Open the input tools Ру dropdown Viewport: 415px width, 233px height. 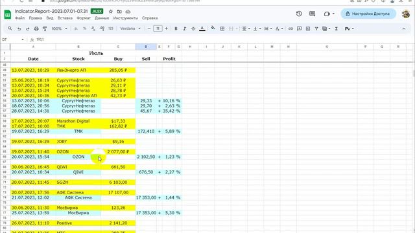[349, 28]
